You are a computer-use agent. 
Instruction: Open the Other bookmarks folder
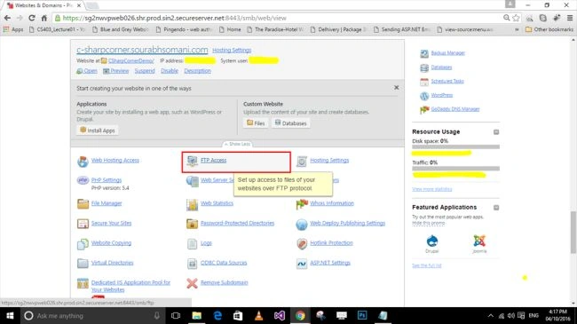(x=549, y=29)
